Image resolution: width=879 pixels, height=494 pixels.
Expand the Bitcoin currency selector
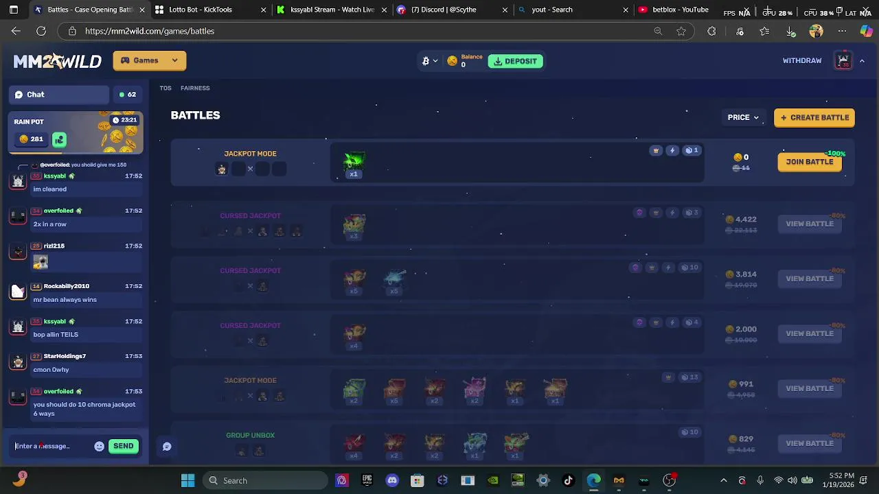(430, 61)
